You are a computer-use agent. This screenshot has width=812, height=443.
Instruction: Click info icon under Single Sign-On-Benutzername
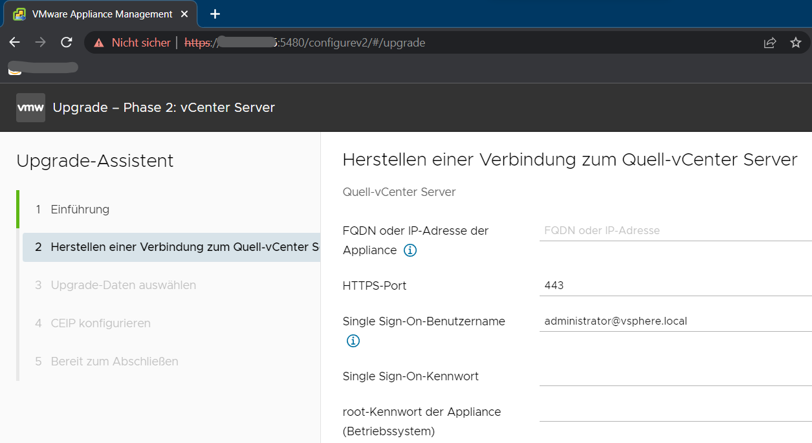tap(353, 341)
